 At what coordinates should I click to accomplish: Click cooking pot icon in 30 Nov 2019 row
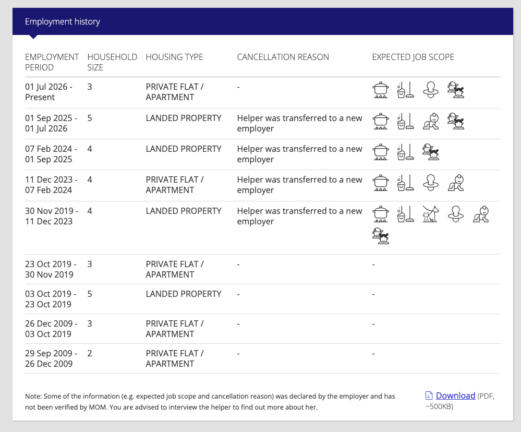click(380, 214)
